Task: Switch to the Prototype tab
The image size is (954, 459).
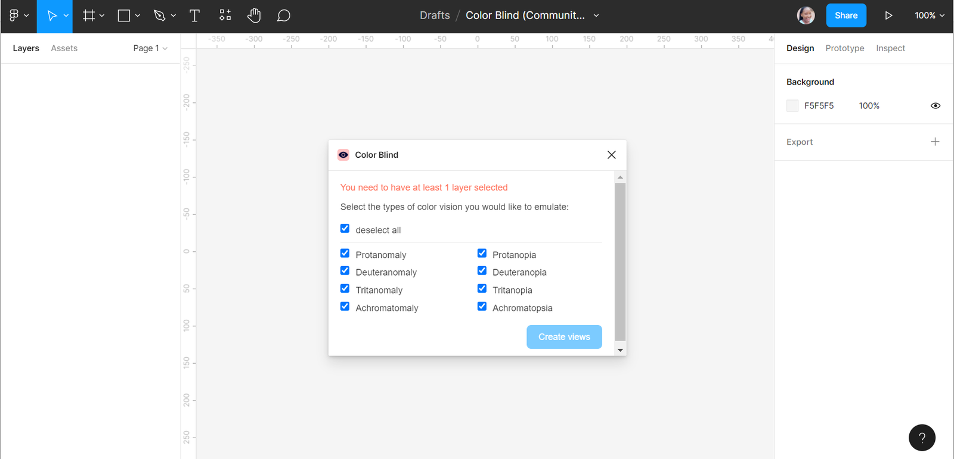Action: click(x=844, y=48)
